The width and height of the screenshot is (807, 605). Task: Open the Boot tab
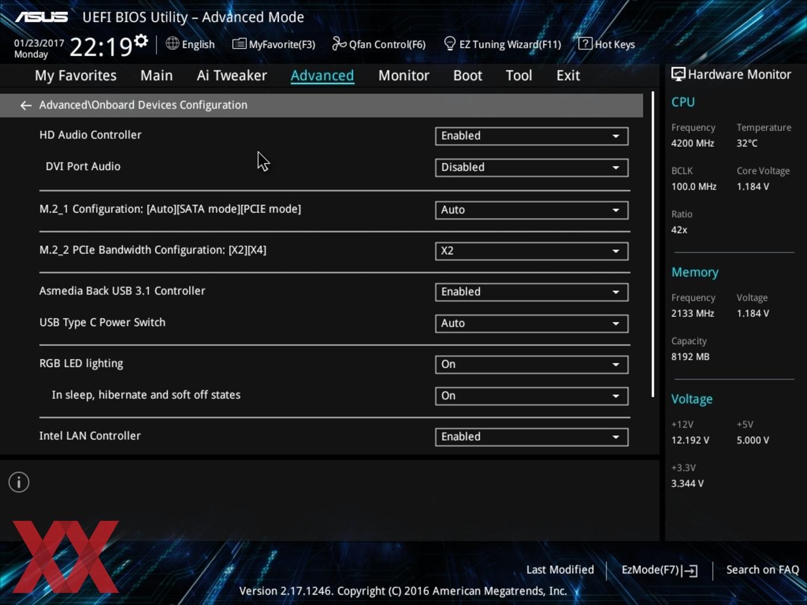coord(468,75)
